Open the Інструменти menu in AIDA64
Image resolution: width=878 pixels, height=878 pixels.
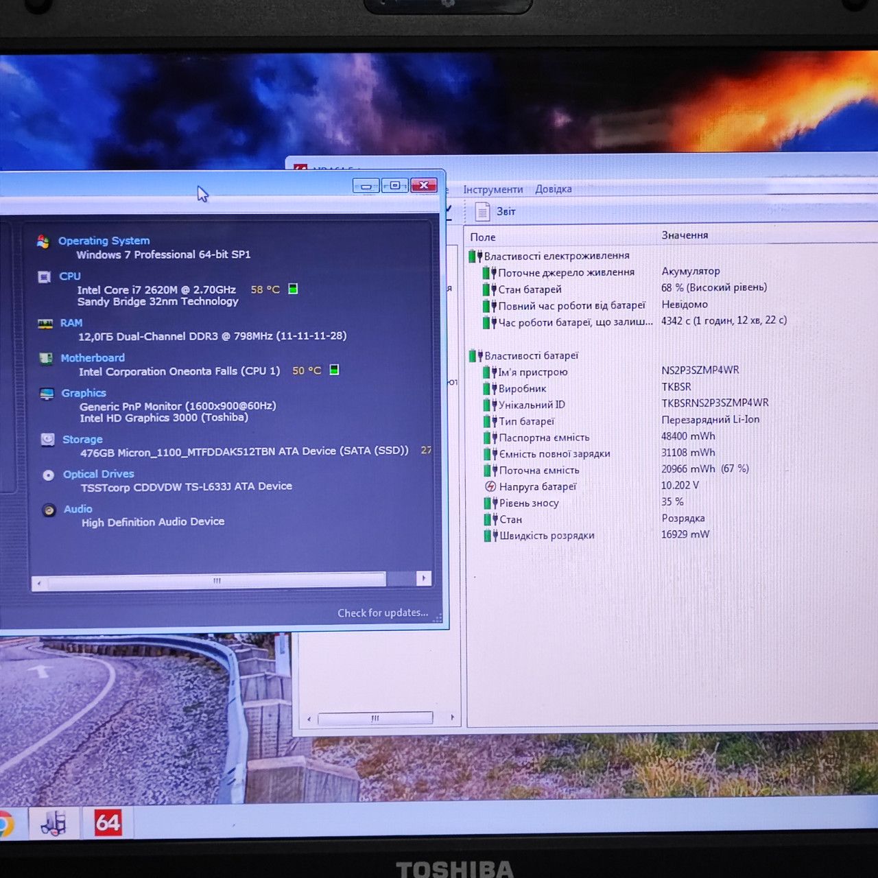[x=493, y=189]
